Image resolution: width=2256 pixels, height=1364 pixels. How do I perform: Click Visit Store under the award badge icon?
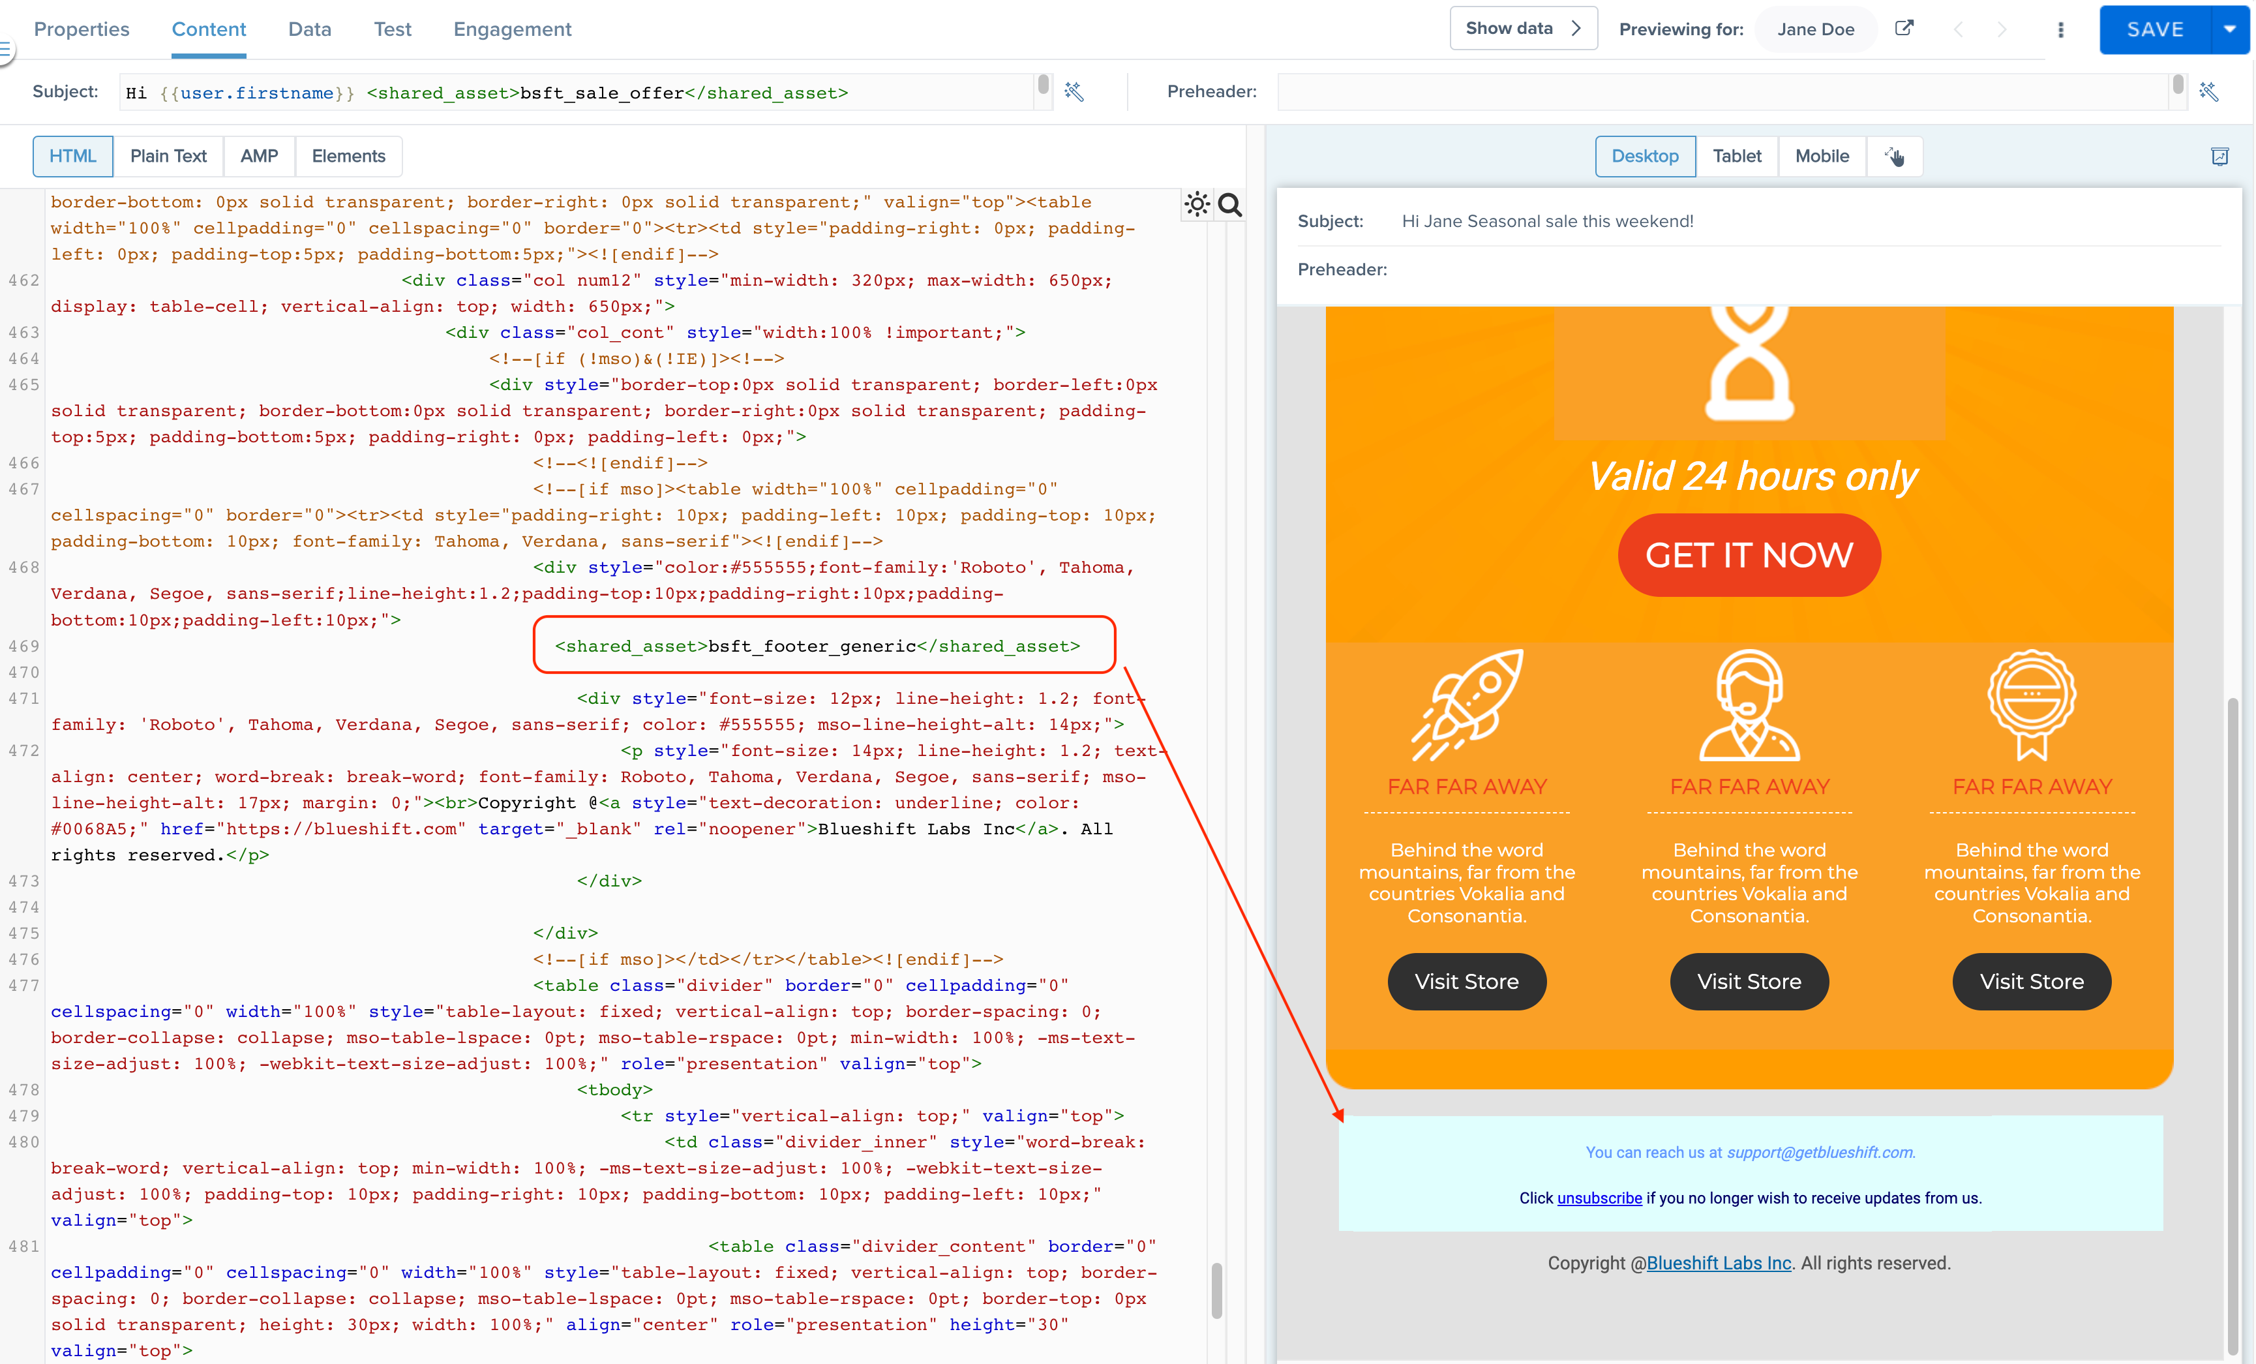2032,981
